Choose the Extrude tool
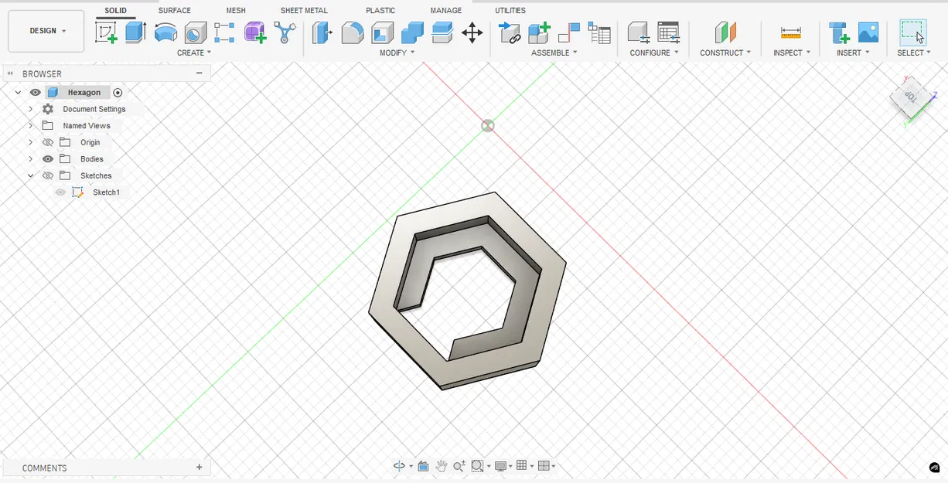 [x=136, y=32]
